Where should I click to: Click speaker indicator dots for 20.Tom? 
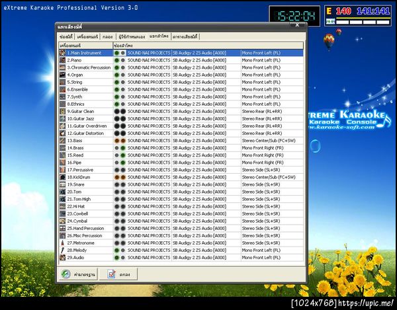tap(120, 192)
